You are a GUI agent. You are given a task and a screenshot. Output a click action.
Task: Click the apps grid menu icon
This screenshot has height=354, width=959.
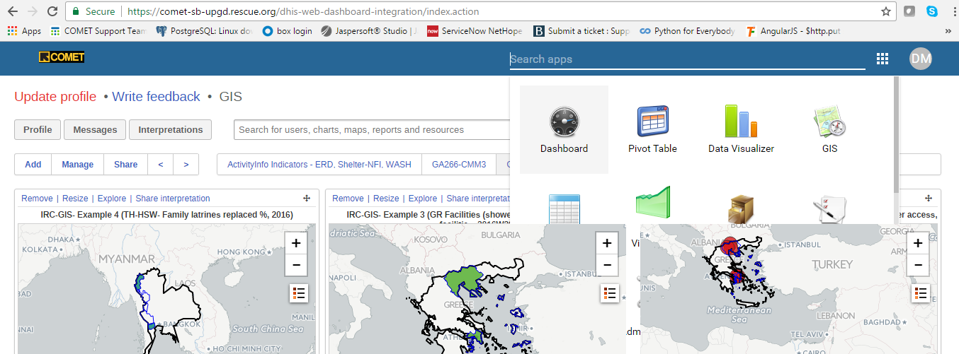(x=883, y=59)
